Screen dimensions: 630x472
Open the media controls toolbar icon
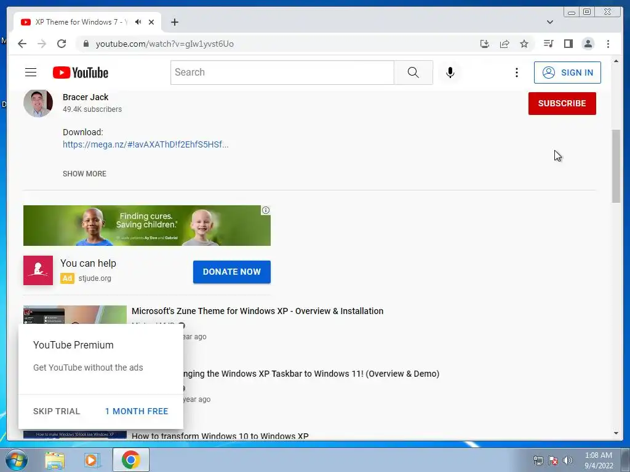click(x=548, y=44)
